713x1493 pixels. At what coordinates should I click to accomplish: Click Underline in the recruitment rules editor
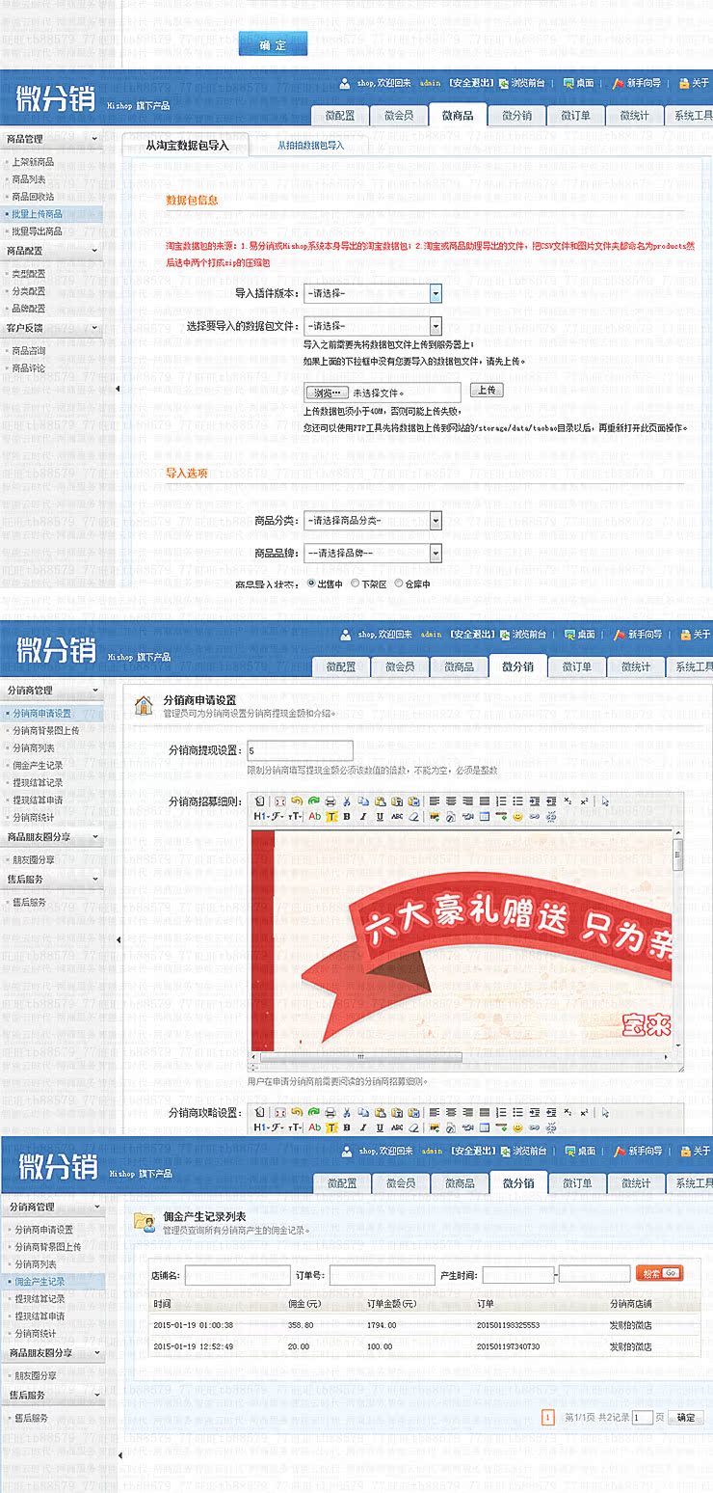pos(380,817)
